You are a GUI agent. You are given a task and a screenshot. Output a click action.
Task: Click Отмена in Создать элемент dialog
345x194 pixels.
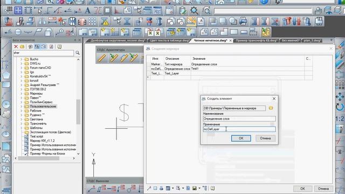click(265, 138)
